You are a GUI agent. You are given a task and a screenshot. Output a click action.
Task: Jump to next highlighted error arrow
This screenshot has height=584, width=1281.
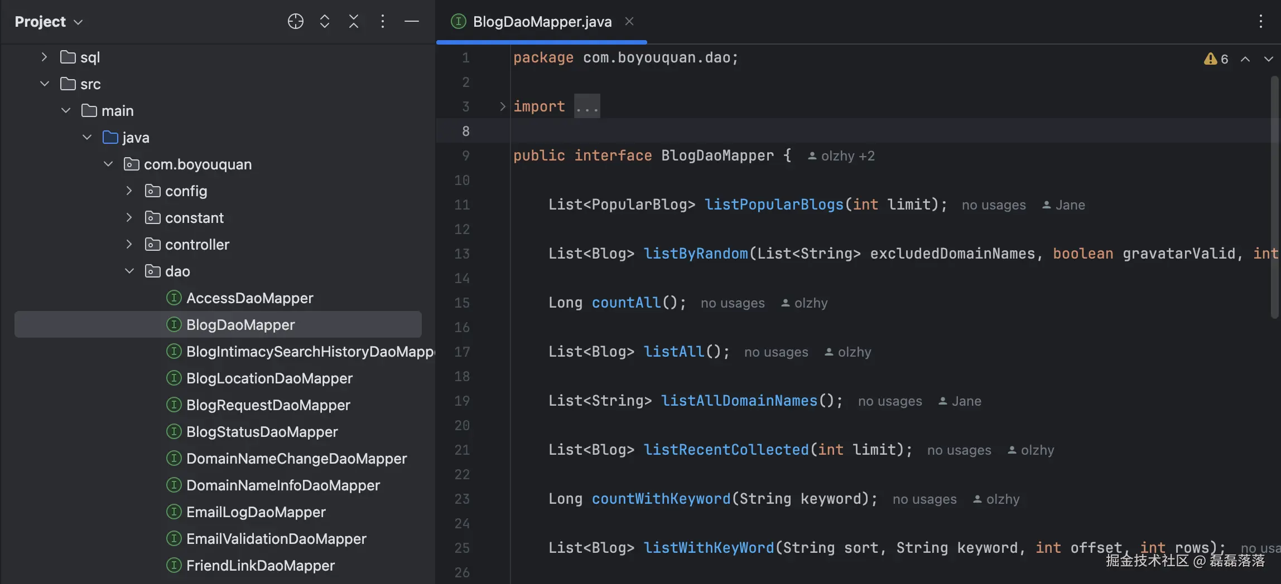click(x=1268, y=59)
